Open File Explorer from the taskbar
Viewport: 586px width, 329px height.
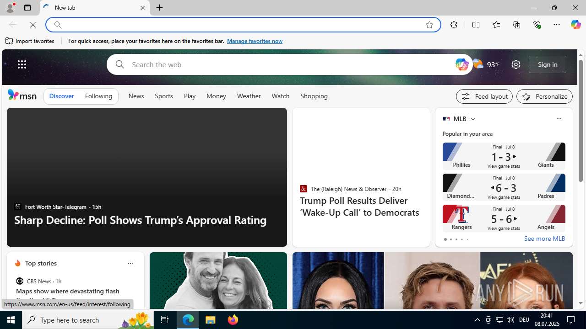pos(211,320)
